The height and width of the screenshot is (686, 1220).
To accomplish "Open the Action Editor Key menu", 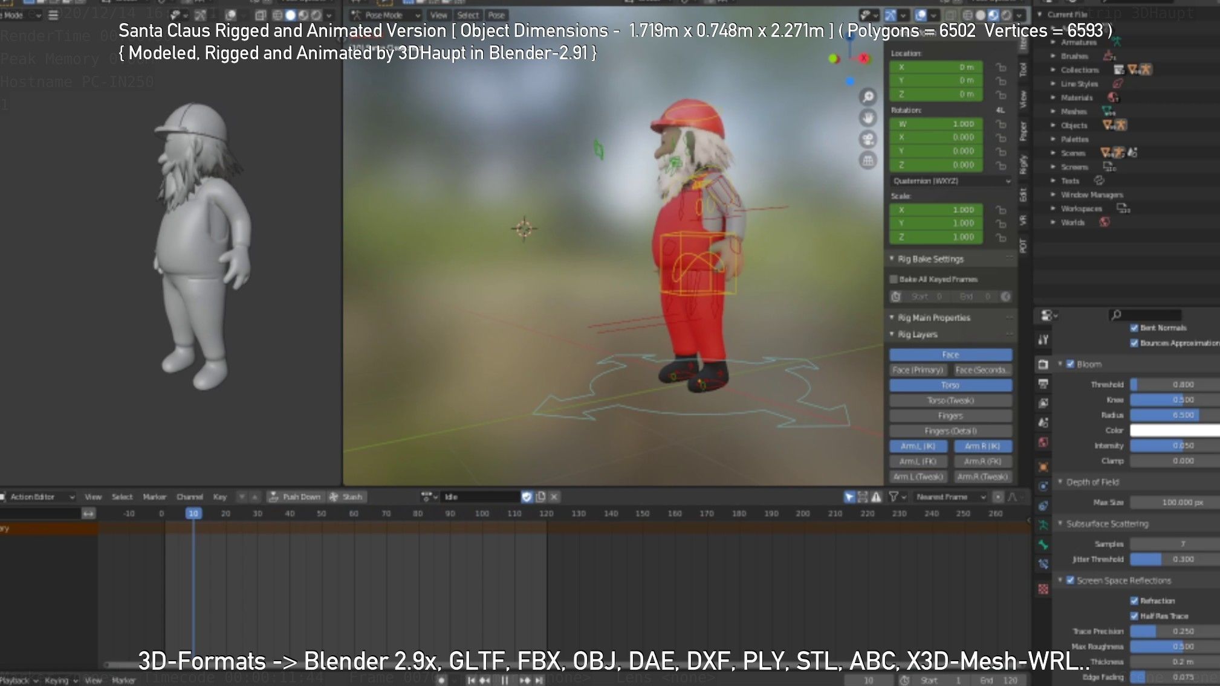I will tap(219, 496).
